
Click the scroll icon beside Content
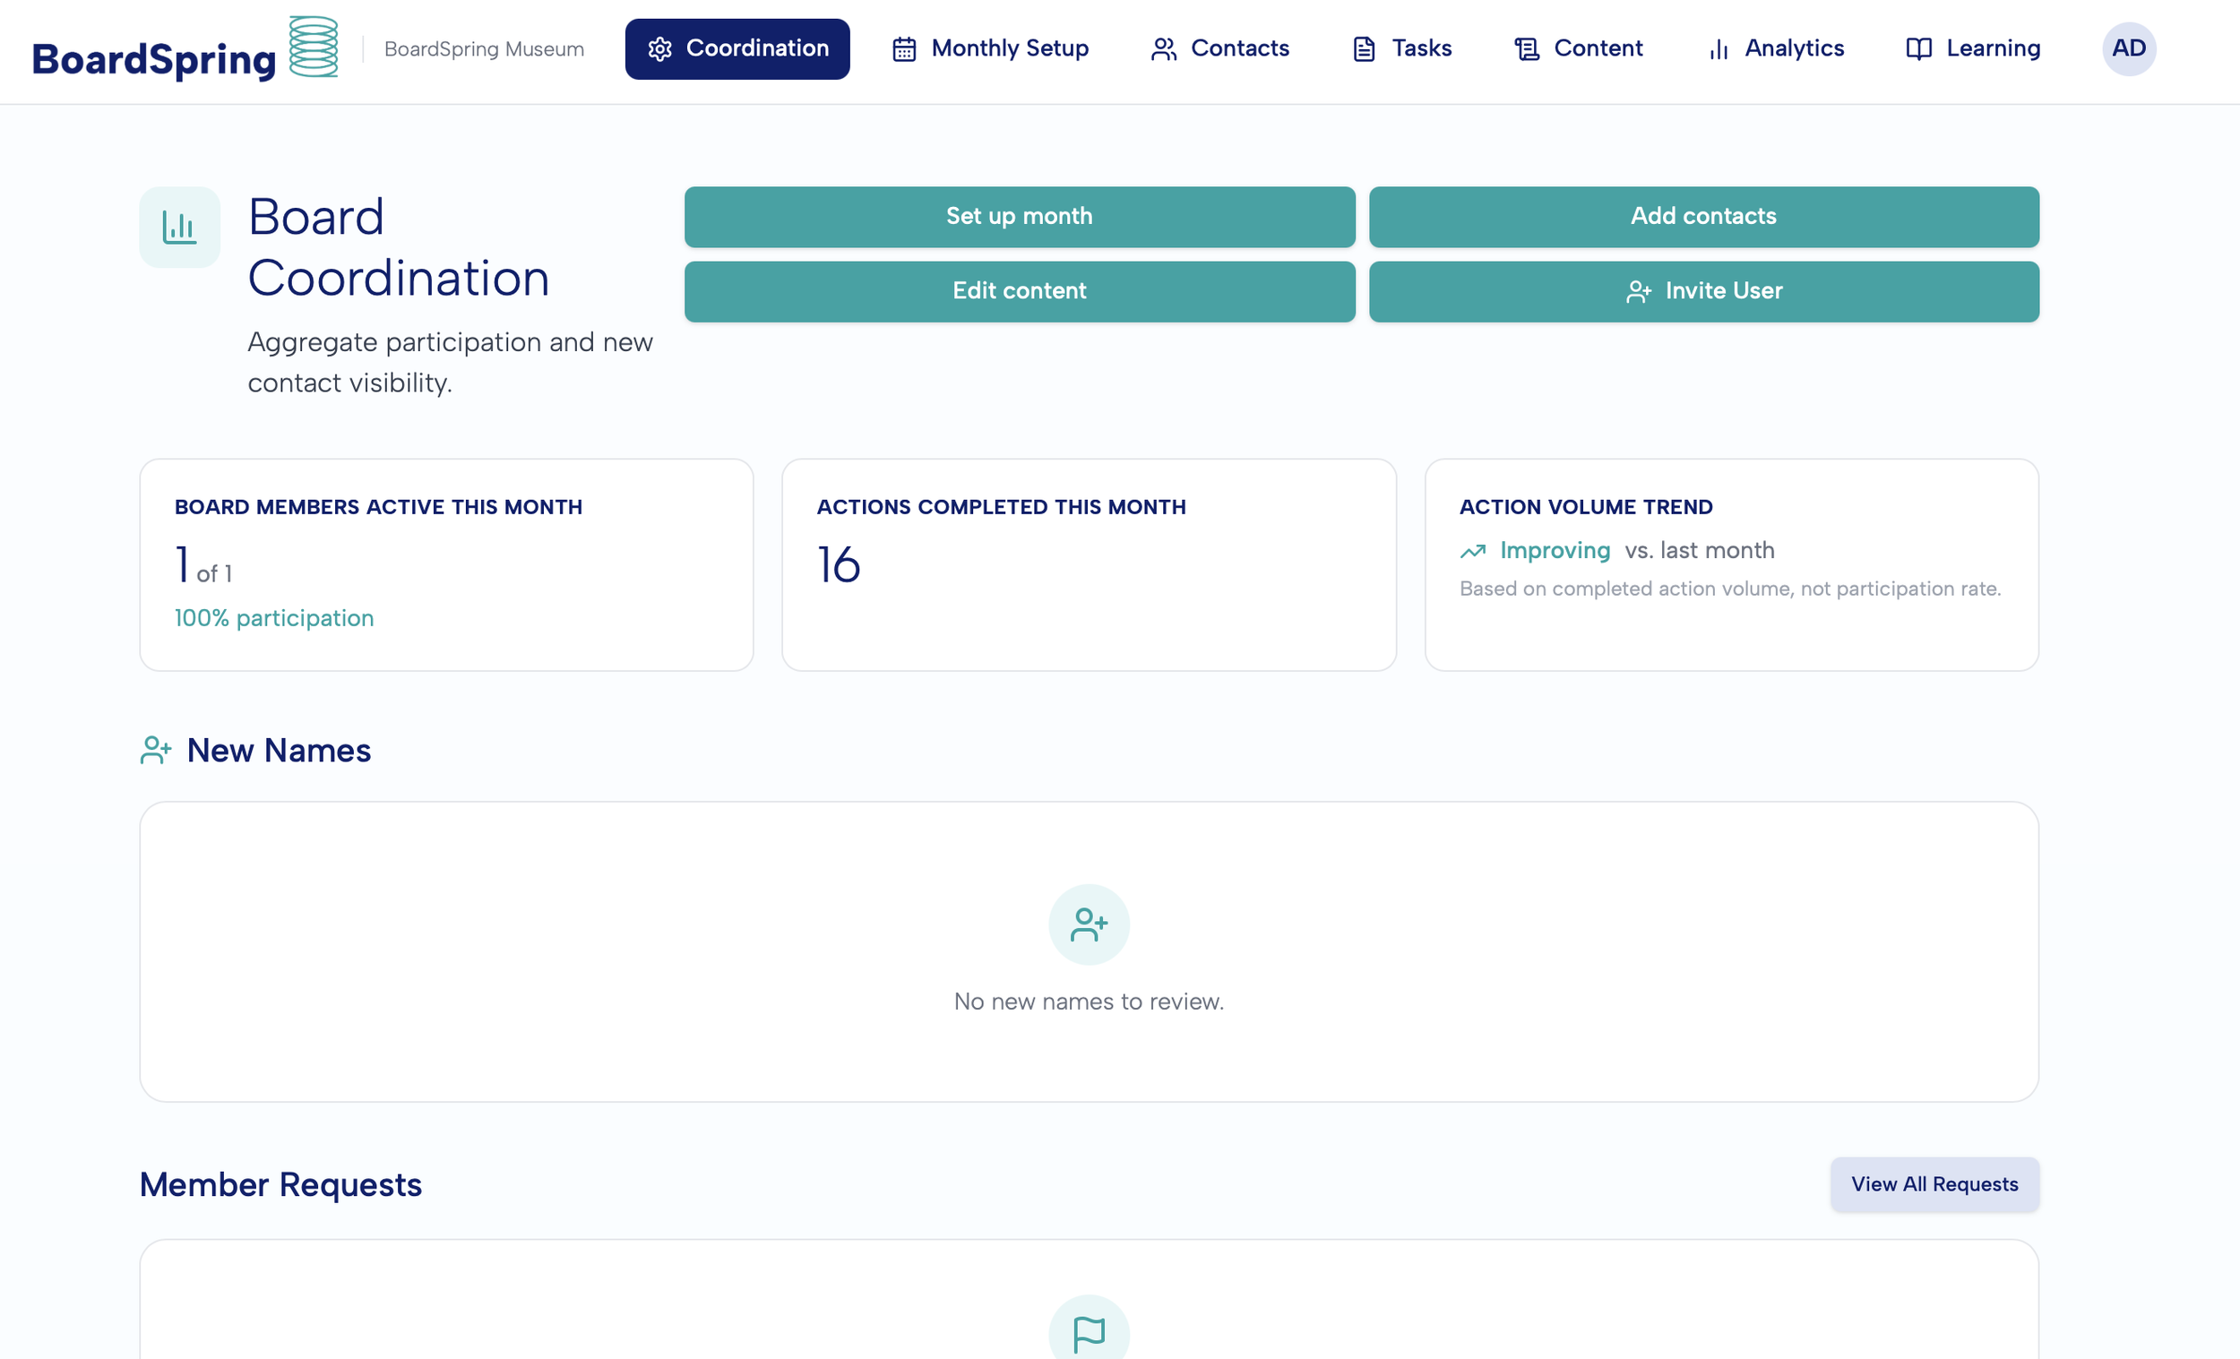1528,49
